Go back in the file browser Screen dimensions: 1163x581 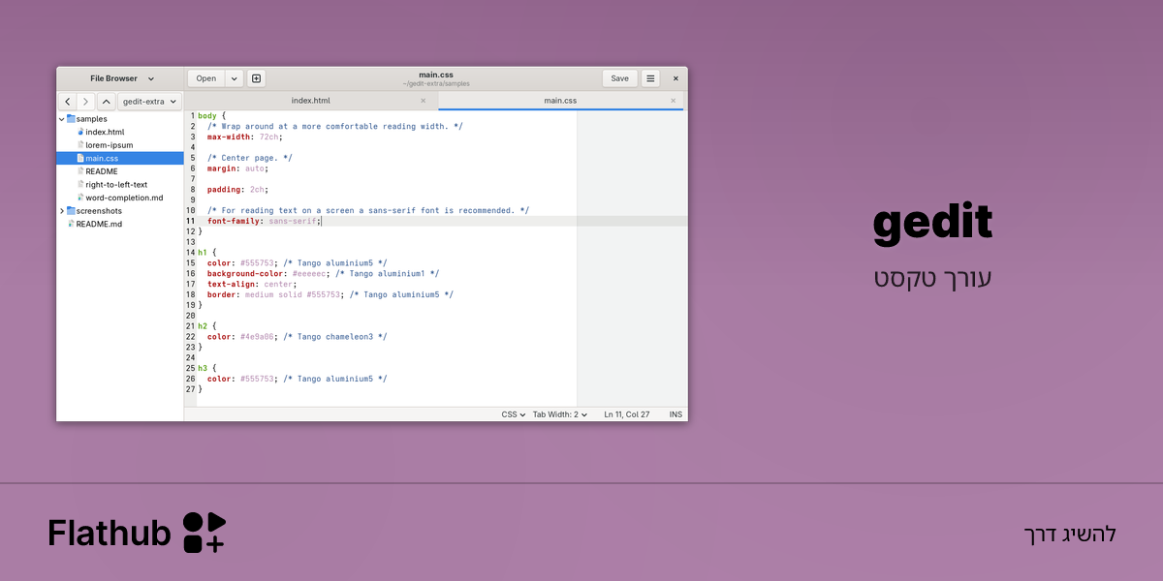(x=67, y=102)
